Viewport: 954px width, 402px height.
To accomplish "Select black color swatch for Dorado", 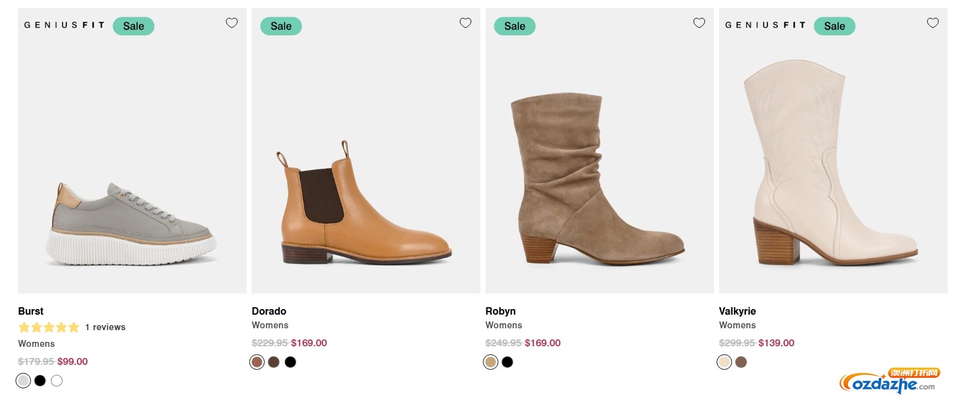I will coord(291,362).
